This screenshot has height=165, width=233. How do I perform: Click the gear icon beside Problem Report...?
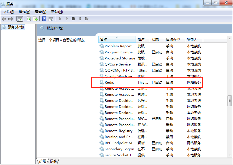pyautogui.click(x=102, y=46)
